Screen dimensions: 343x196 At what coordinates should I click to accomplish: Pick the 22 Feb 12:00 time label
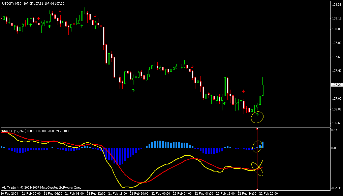pos(225,193)
